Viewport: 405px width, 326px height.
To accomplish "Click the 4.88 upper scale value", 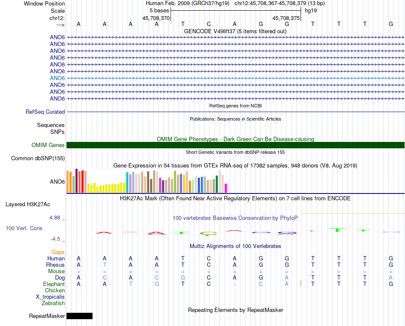I will click(55, 218).
